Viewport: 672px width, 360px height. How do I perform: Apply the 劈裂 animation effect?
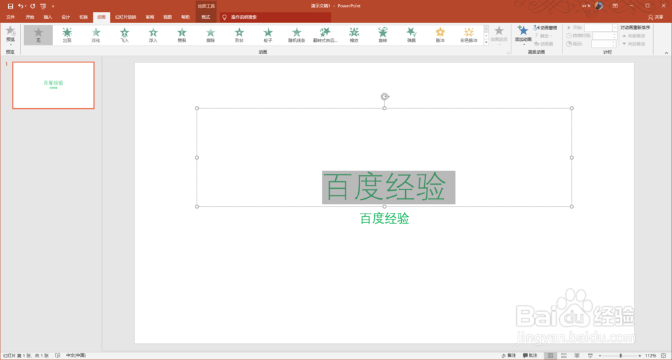(x=181, y=35)
